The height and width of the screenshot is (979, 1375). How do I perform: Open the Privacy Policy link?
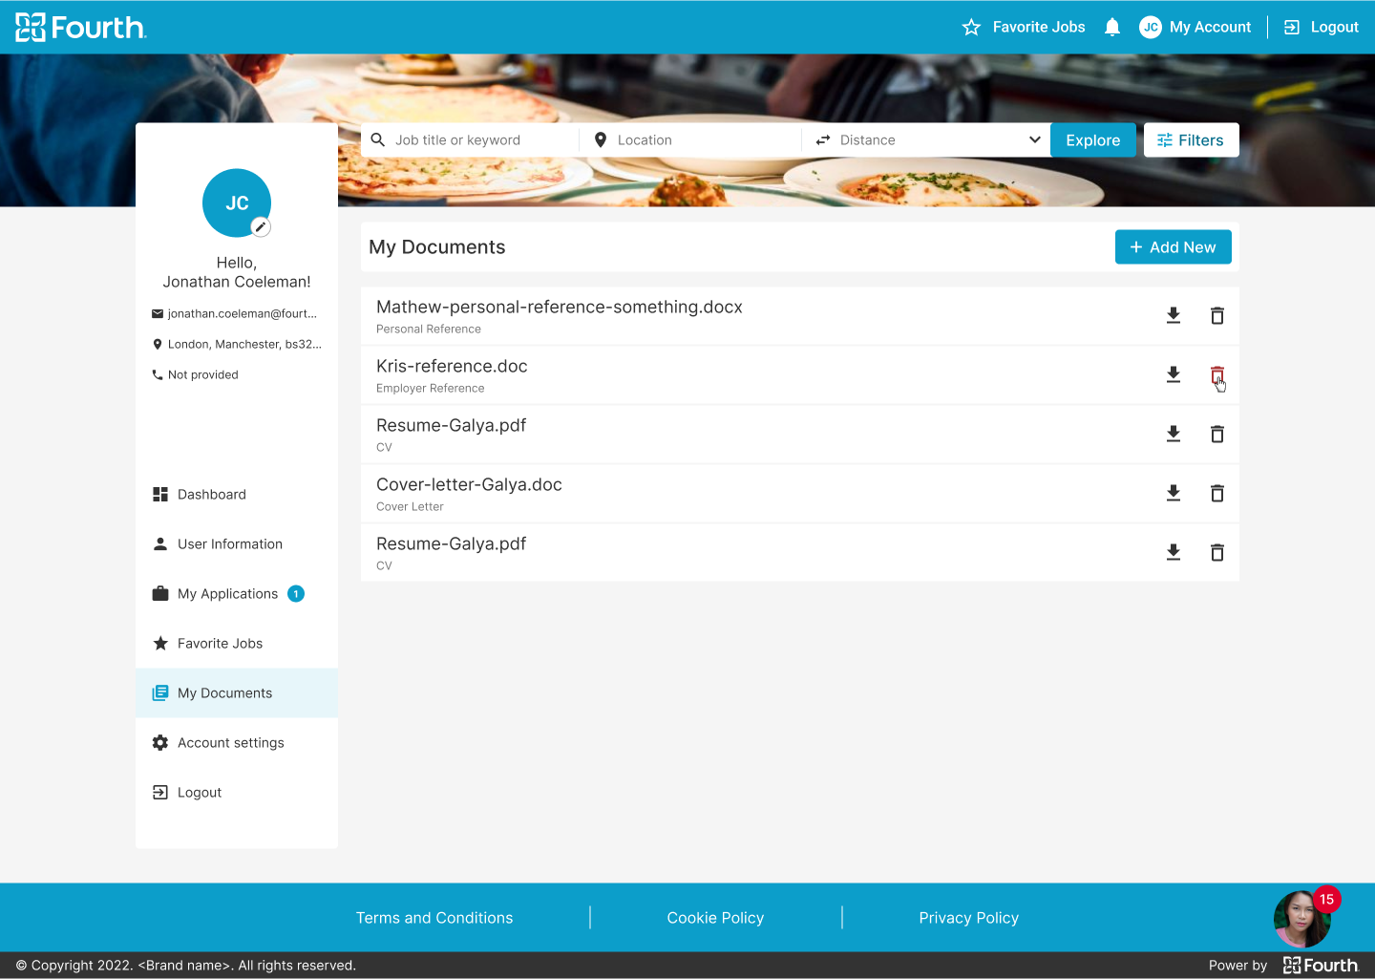click(968, 918)
